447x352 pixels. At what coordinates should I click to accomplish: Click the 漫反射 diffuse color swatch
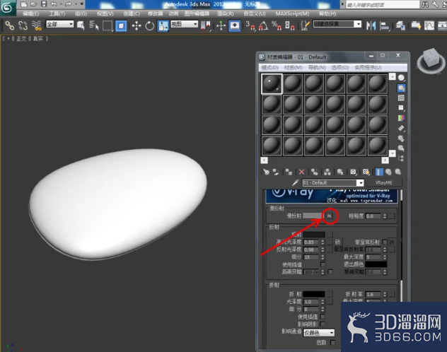point(313,216)
